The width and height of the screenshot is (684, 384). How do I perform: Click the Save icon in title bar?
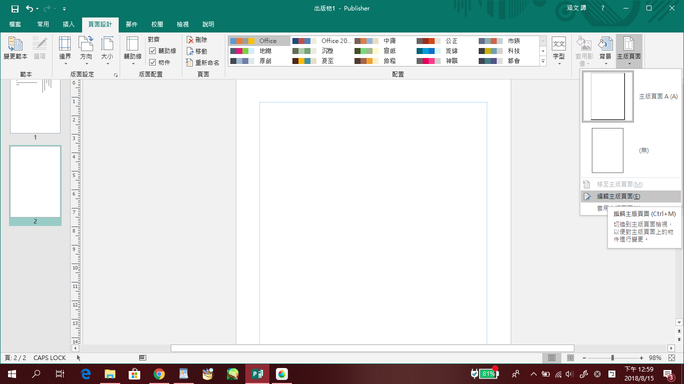pyautogui.click(x=15, y=8)
